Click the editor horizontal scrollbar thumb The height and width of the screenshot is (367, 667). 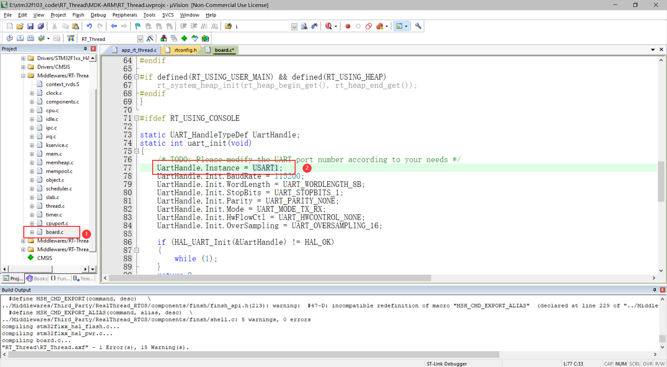point(270,278)
